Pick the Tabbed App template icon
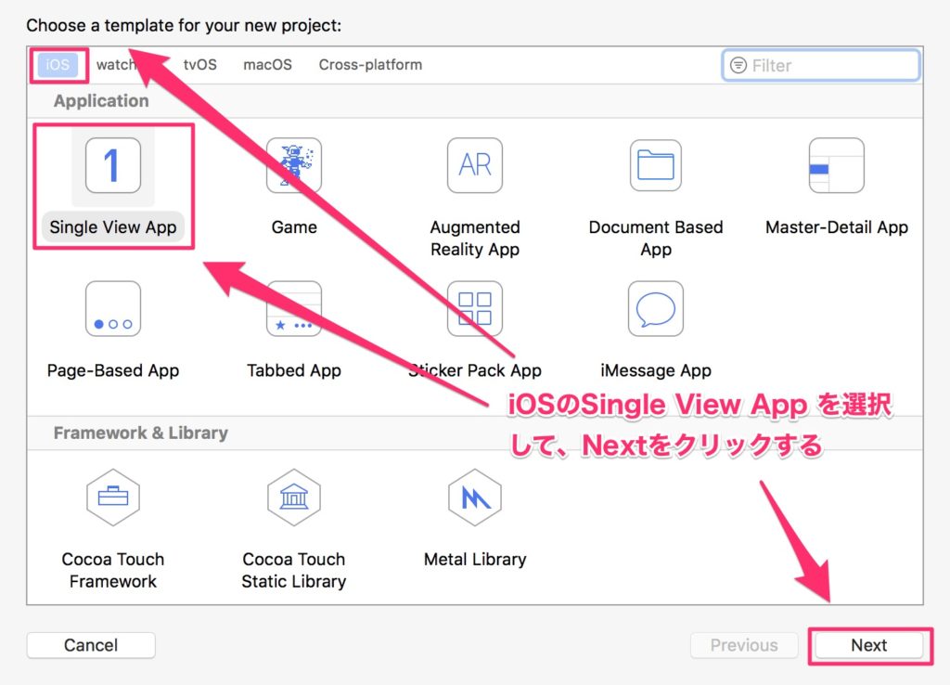The height and width of the screenshot is (685, 950). (x=294, y=308)
